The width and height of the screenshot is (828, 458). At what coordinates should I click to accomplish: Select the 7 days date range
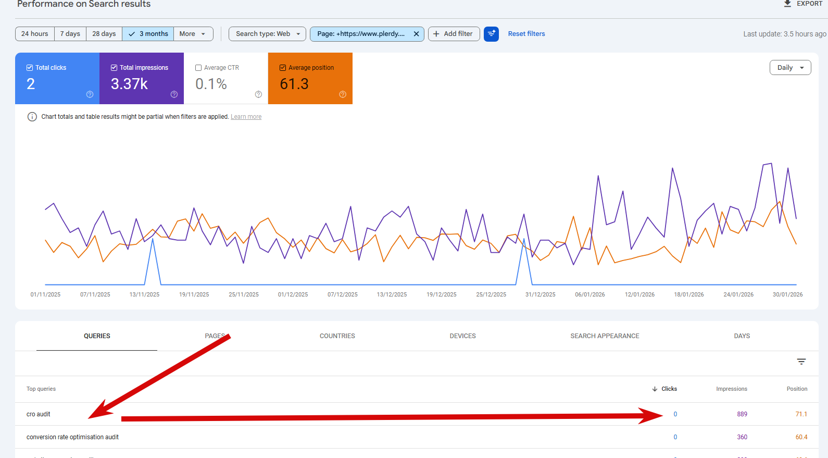tap(70, 34)
